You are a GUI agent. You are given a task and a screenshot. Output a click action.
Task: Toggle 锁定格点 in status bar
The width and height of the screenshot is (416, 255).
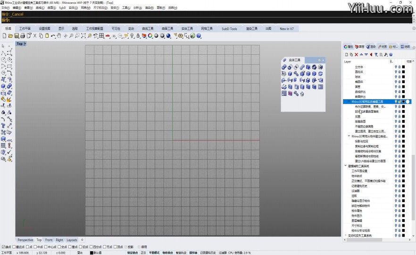pos(132,253)
